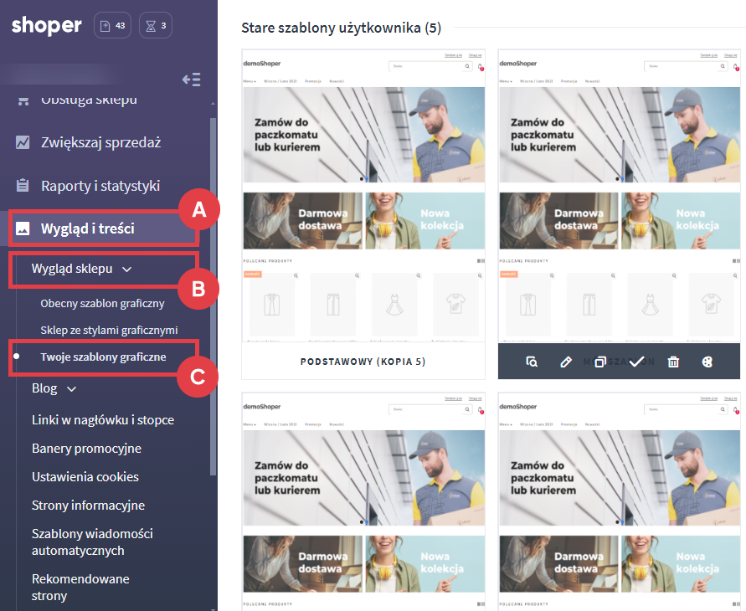Click the clipboard icon beside Raporty i statystyki
The width and height of the screenshot is (746, 611).
[23, 186]
